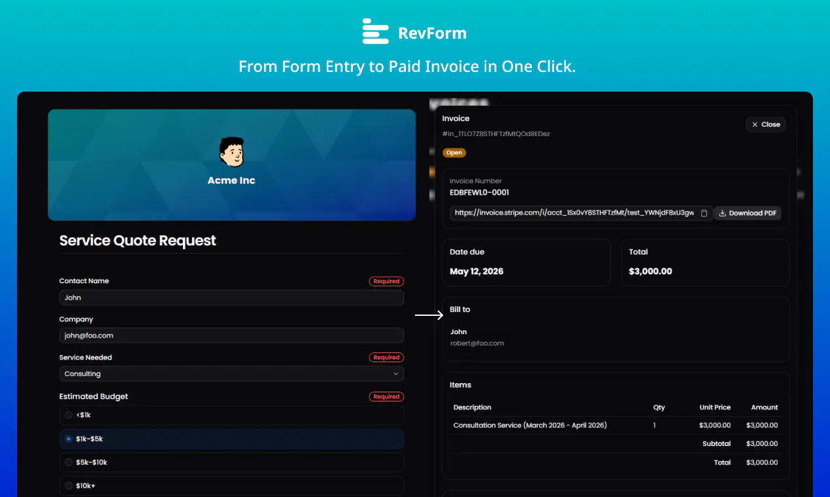Click the RevForm brand name

coord(432,33)
